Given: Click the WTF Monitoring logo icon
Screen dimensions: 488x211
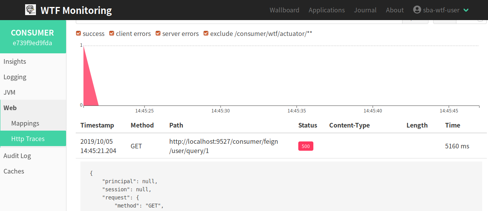Looking at the screenshot, I should [x=31, y=10].
